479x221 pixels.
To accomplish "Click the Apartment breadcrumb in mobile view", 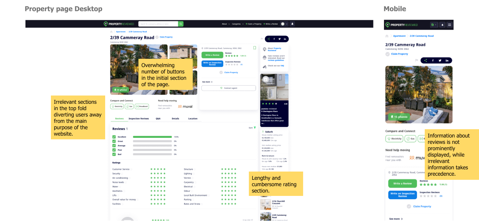I will click(x=399, y=36).
